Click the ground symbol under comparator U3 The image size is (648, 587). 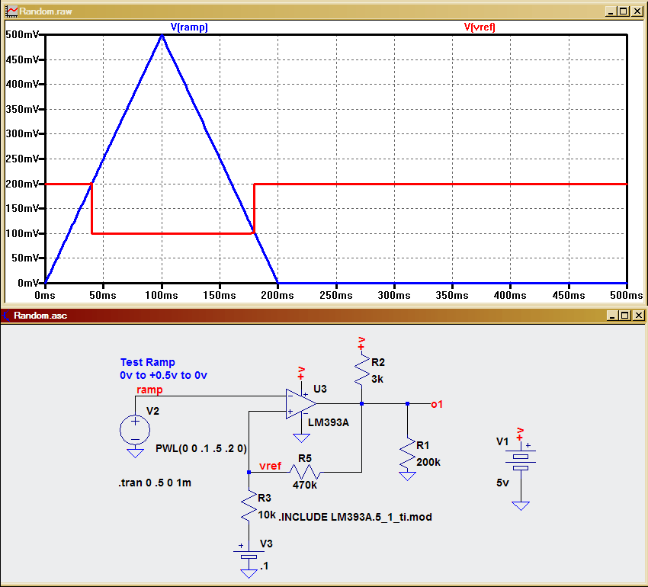[x=301, y=438]
